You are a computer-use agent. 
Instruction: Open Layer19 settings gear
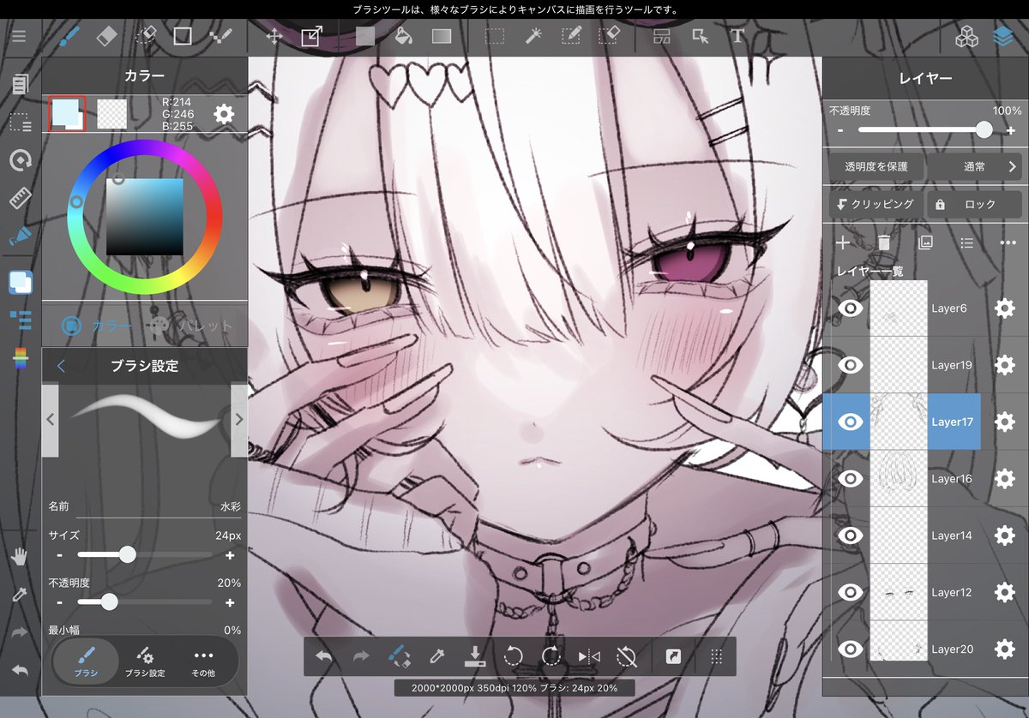(1004, 365)
